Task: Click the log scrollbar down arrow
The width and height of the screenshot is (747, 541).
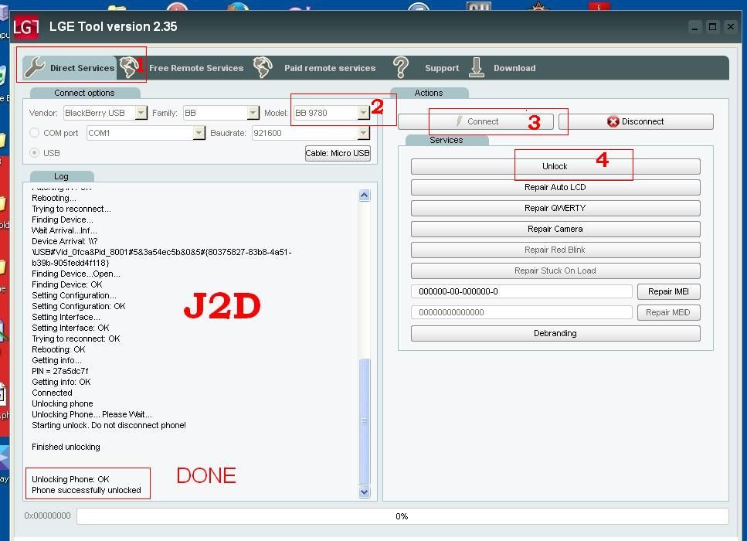Action: [x=364, y=492]
